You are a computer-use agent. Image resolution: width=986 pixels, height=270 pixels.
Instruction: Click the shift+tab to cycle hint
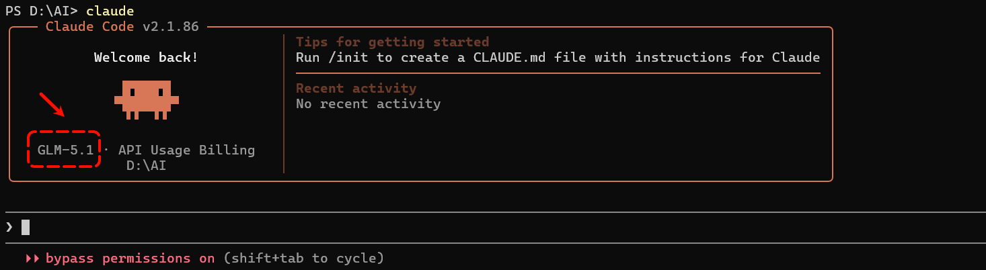click(303, 259)
